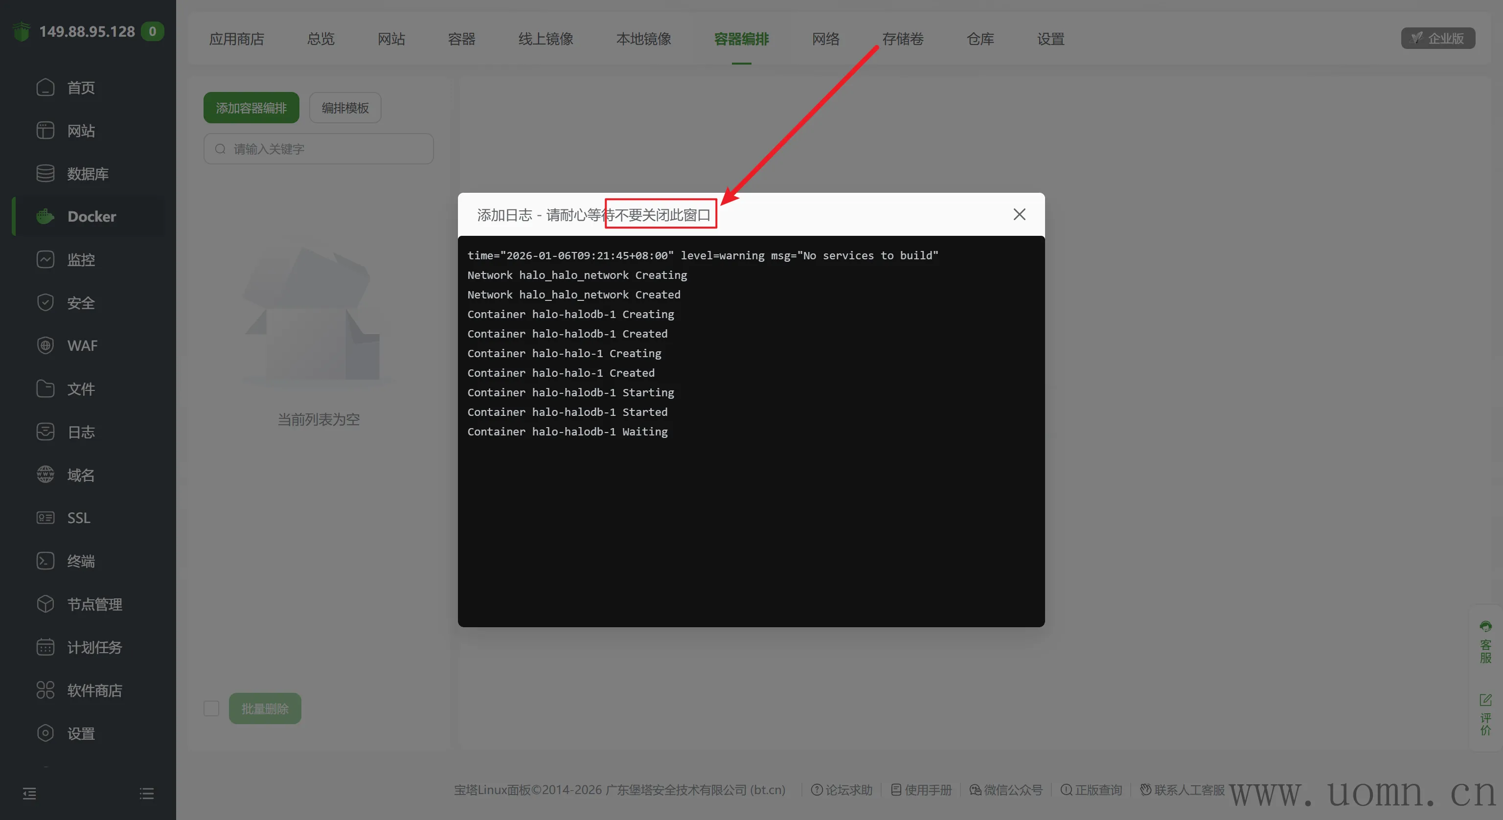
Task: Click the 终端 terminal icon
Action: [45, 561]
